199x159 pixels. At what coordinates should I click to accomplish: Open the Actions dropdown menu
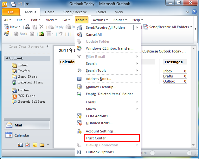pos(100,20)
